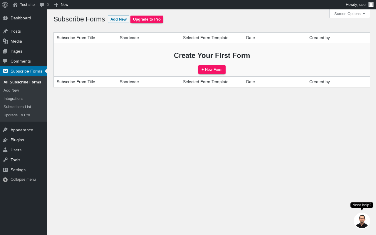
Task: Click the Tools wrench icon
Action: [5, 160]
